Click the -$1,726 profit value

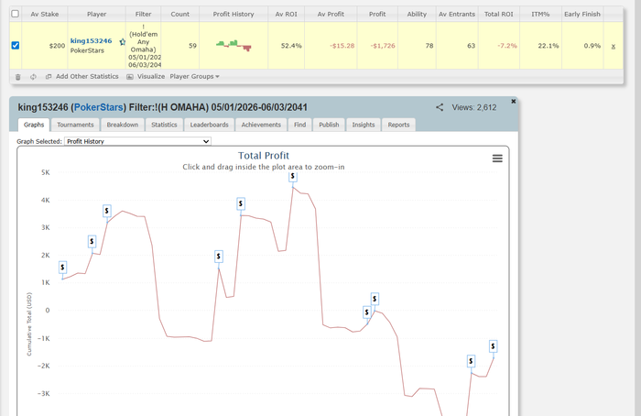pyautogui.click(x=383, y=46)
